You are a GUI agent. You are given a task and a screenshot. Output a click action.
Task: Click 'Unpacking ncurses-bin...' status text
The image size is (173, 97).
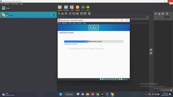tap(71, 44)
